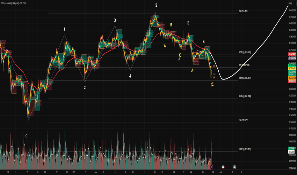Click the green 3,289.424 price tag

[x=292, y=65]
